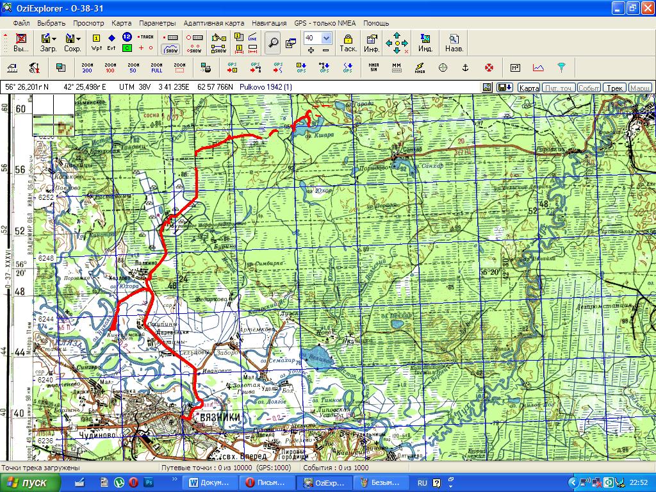The width and height of the screenshot is (656, 492).
Task: Open the Навигация menu
Action: (269, 23)
